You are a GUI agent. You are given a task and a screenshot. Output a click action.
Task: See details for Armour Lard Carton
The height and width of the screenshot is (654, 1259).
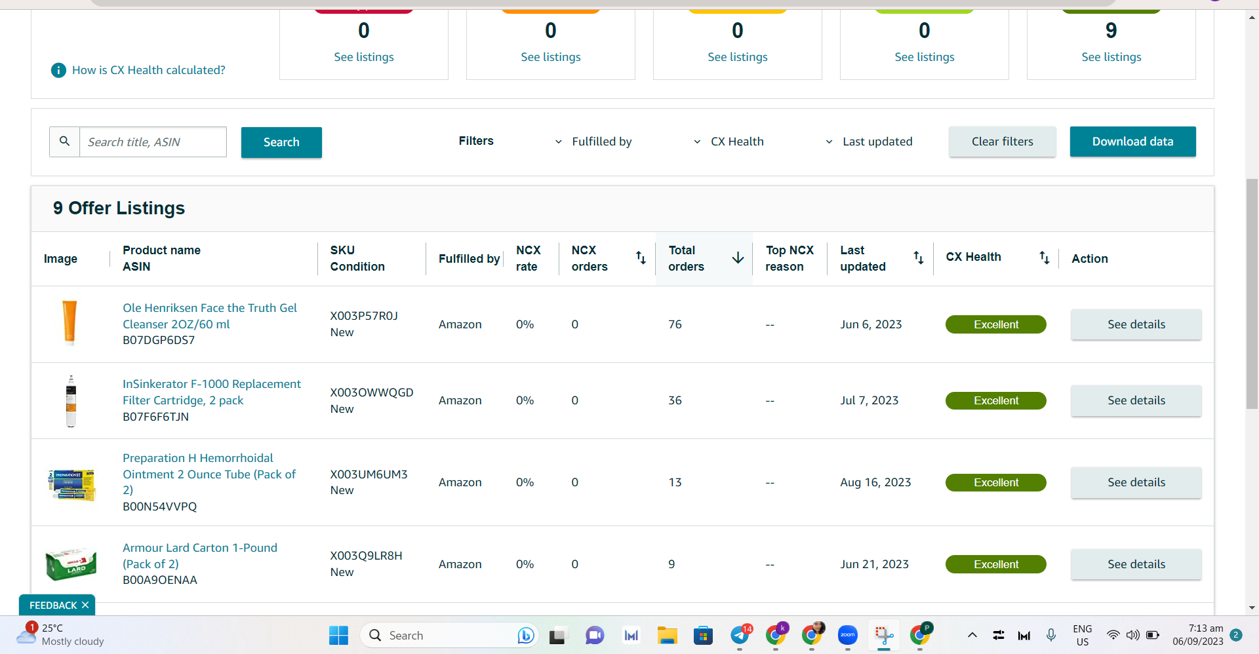click(1136, 564)
